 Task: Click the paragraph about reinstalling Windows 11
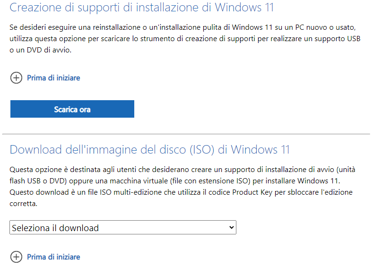pyautogui.click(x=184, y=39)
